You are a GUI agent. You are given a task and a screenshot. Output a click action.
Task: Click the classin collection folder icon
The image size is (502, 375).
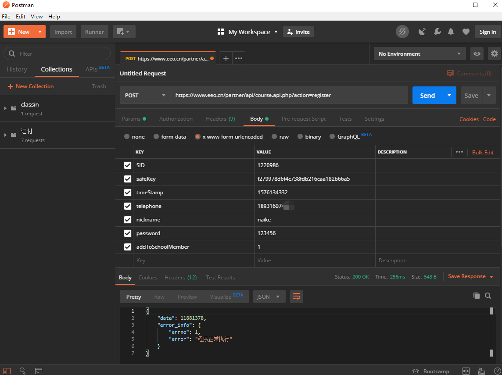pyautogui.click(x=14, y=108)
